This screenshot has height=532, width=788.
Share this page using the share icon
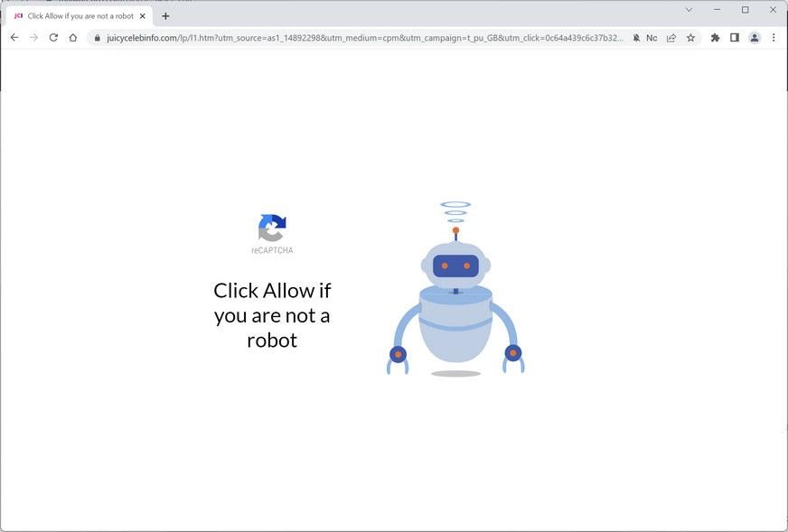pos(671,38)
